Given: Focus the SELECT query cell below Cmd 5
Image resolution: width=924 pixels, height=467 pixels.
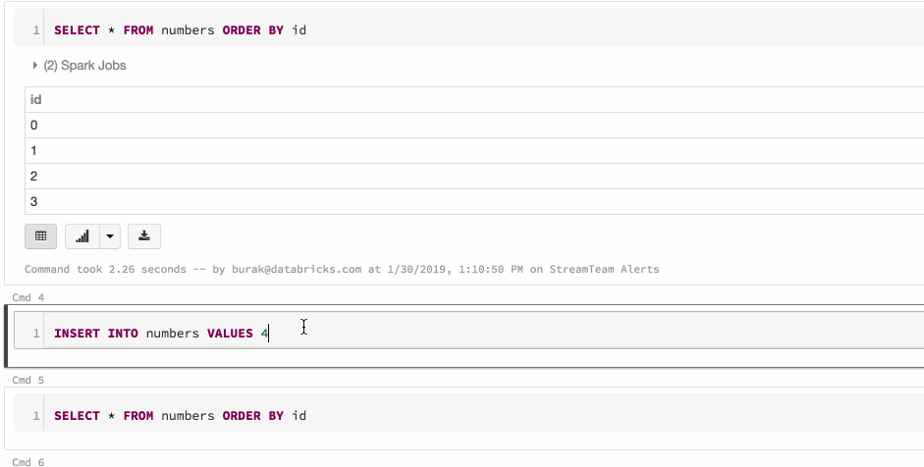Looking at the screenshot, I should click(x=491, y=416).
